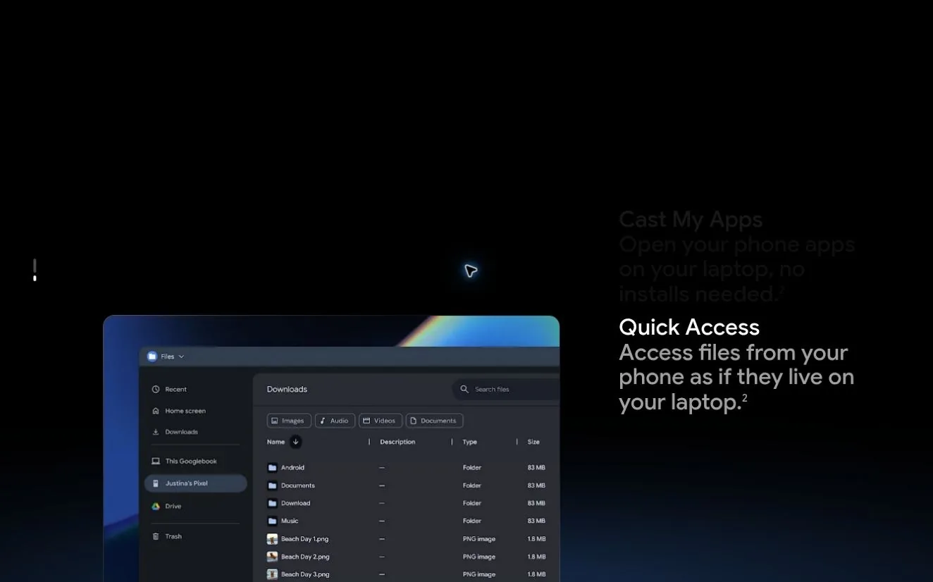Click the 83 MB size of the Android folder
933x582 pixels.
tap(536, 468)
